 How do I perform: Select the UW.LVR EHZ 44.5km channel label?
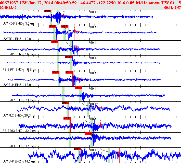(x=19, y=161)
